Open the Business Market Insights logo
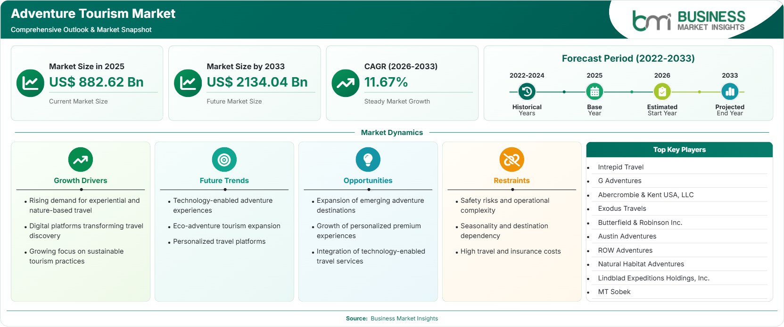 (x=689, y=20)
